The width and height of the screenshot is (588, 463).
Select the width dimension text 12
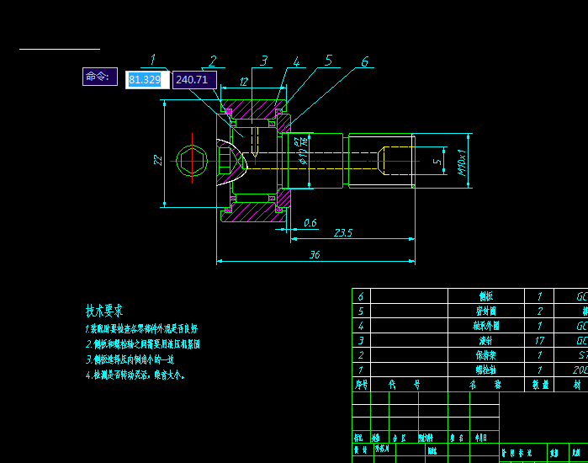pos(244,82)
